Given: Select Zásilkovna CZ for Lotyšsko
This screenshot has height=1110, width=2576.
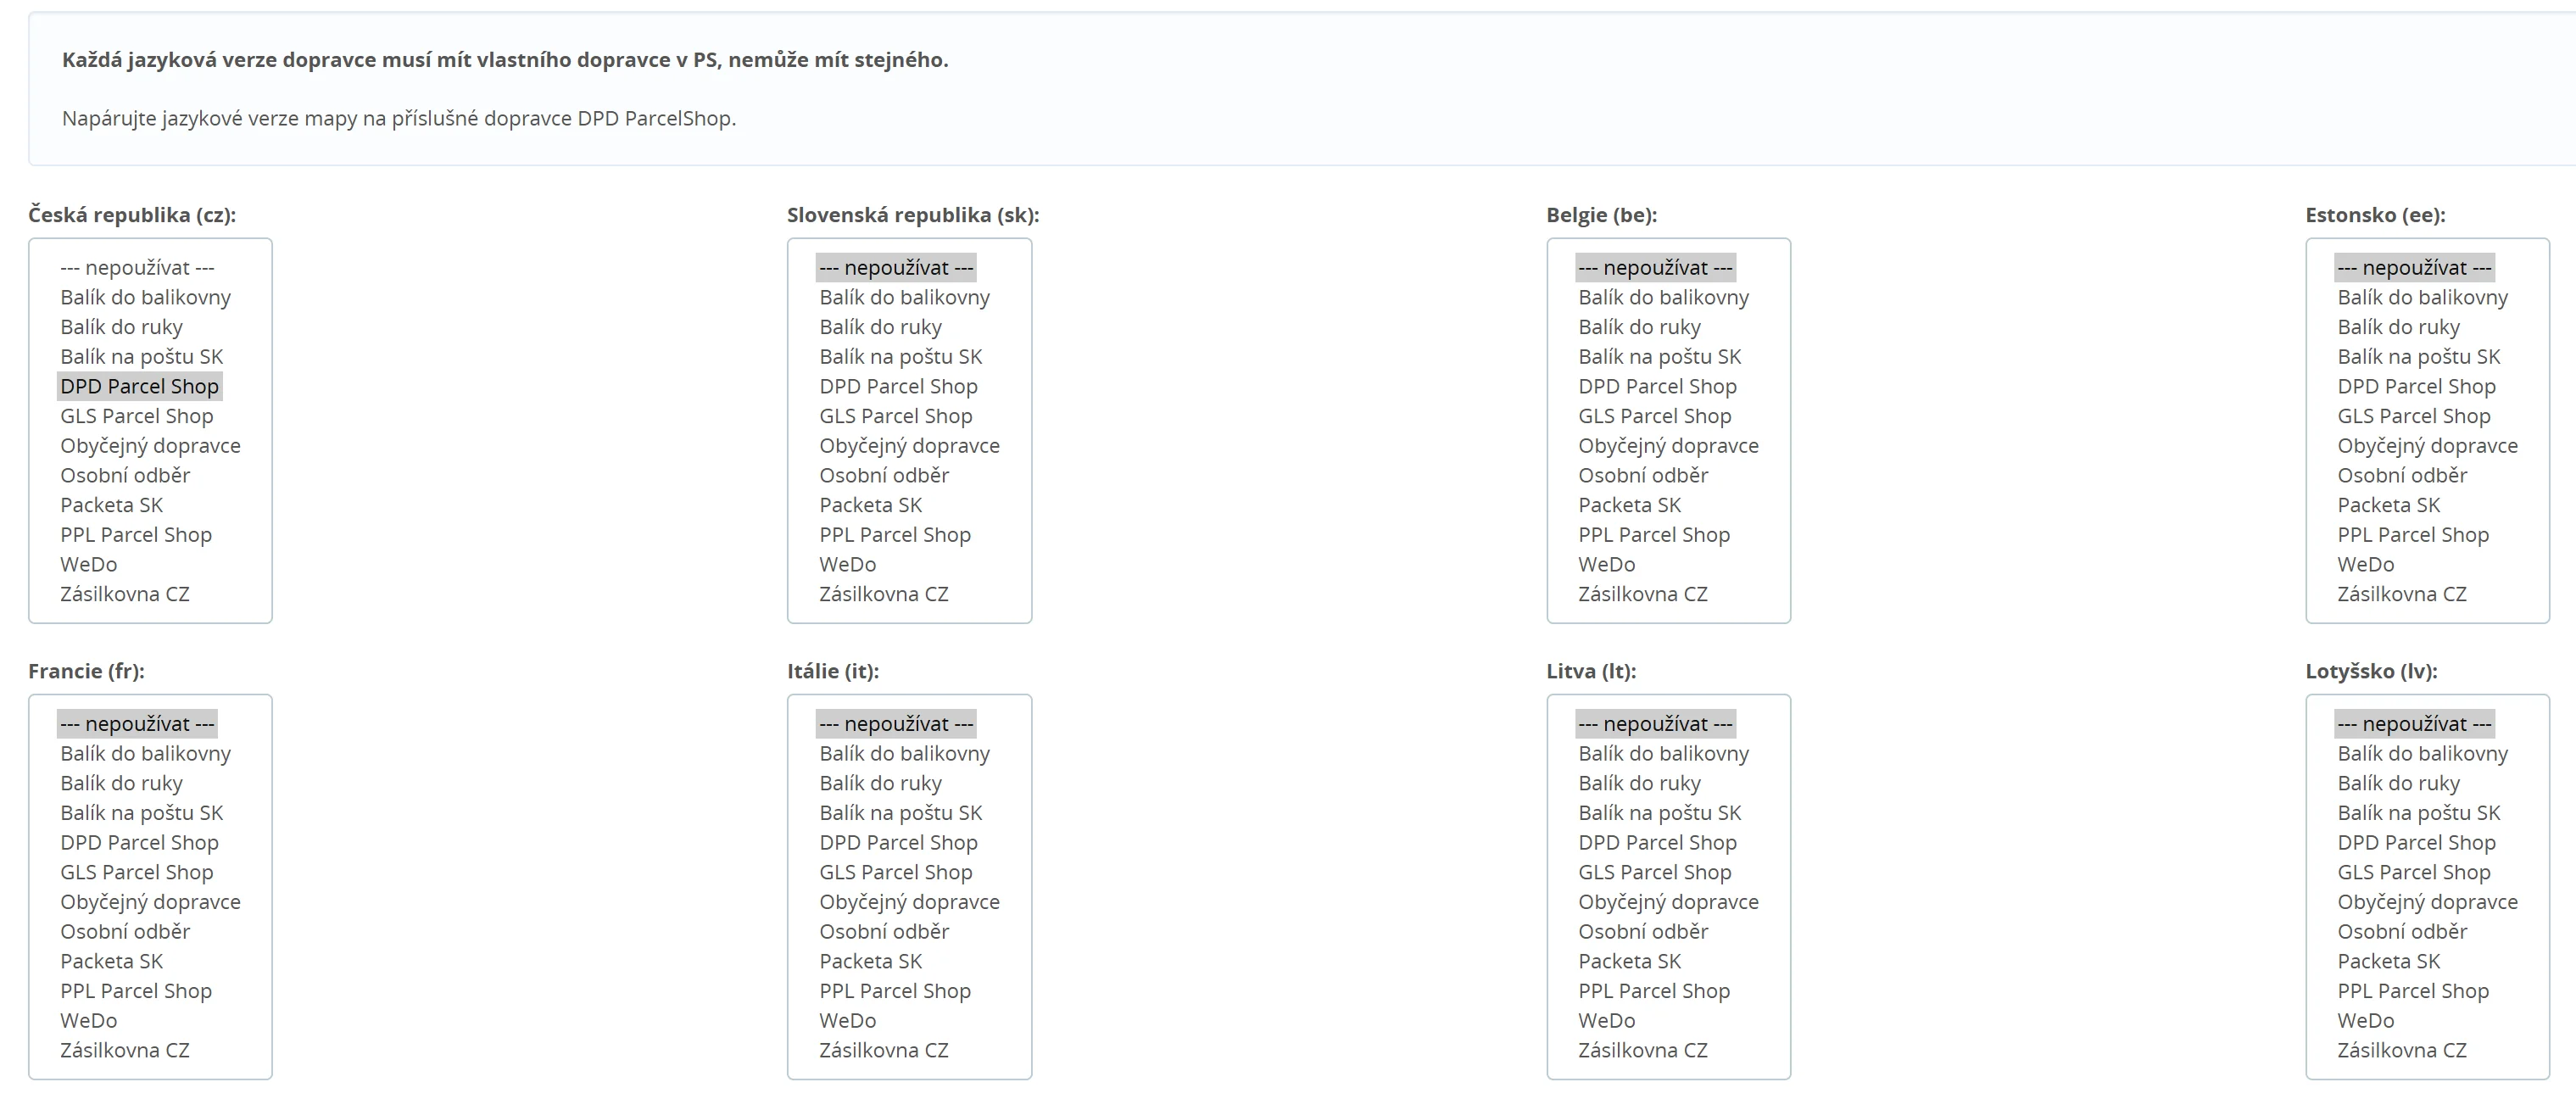Looking at the screenshot, I should 2402,1050.
